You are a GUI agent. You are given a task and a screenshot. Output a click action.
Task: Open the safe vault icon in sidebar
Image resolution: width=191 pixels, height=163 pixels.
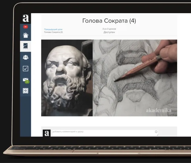pos(25,91)
